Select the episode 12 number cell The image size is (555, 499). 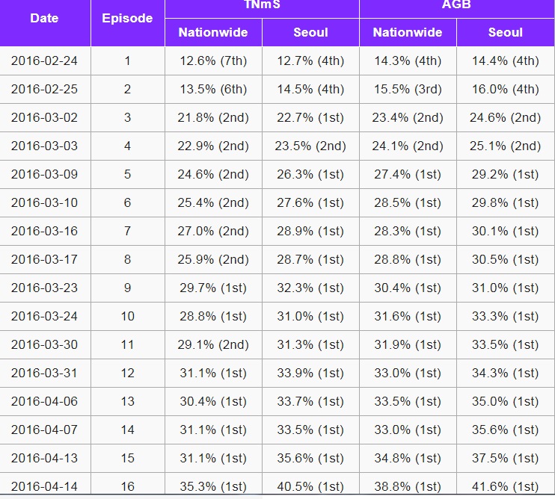pos(127,373)
